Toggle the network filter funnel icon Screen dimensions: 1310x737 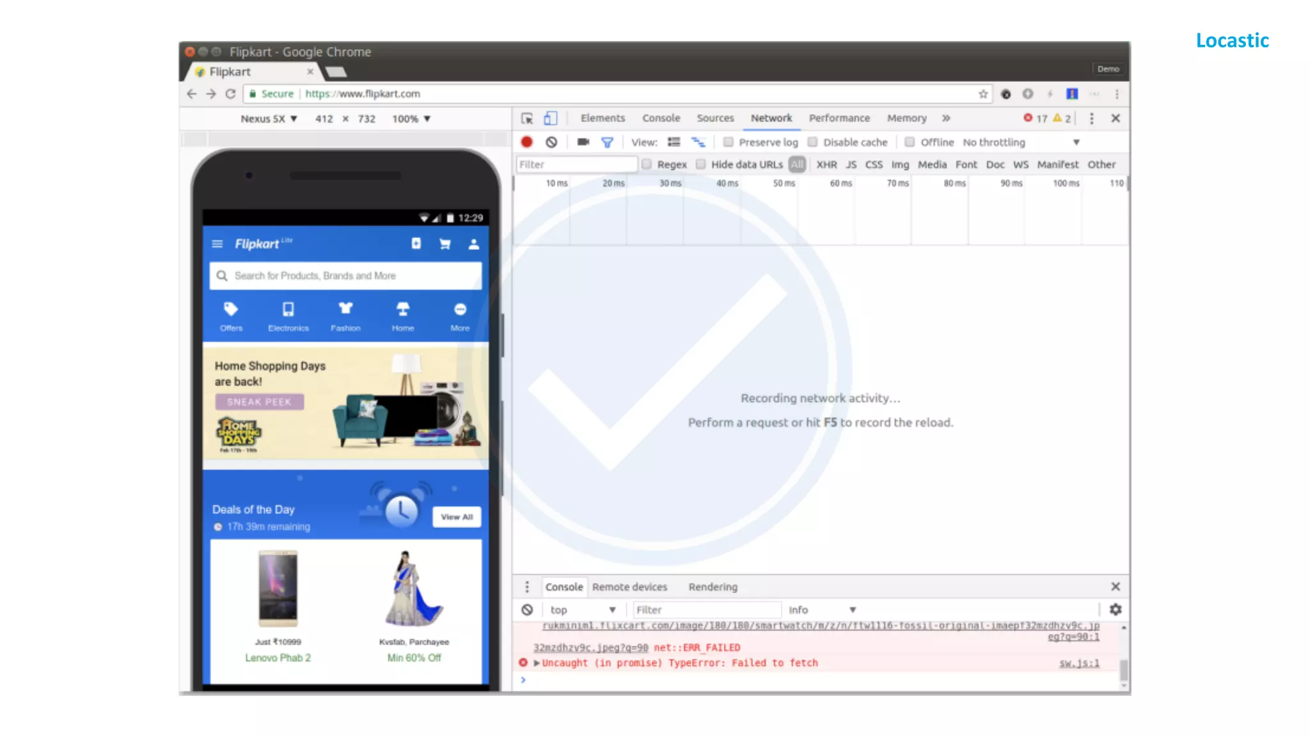607,142
